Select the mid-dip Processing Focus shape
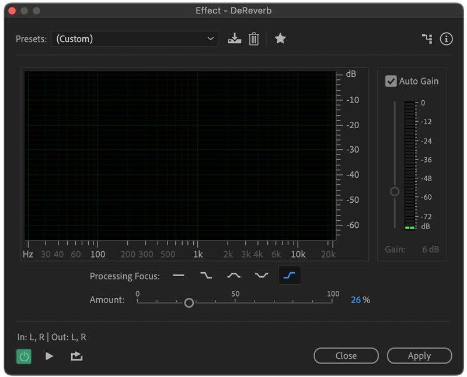 tap(262, 276)
